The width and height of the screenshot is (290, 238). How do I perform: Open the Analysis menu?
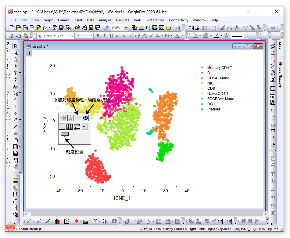pos(105,20)
